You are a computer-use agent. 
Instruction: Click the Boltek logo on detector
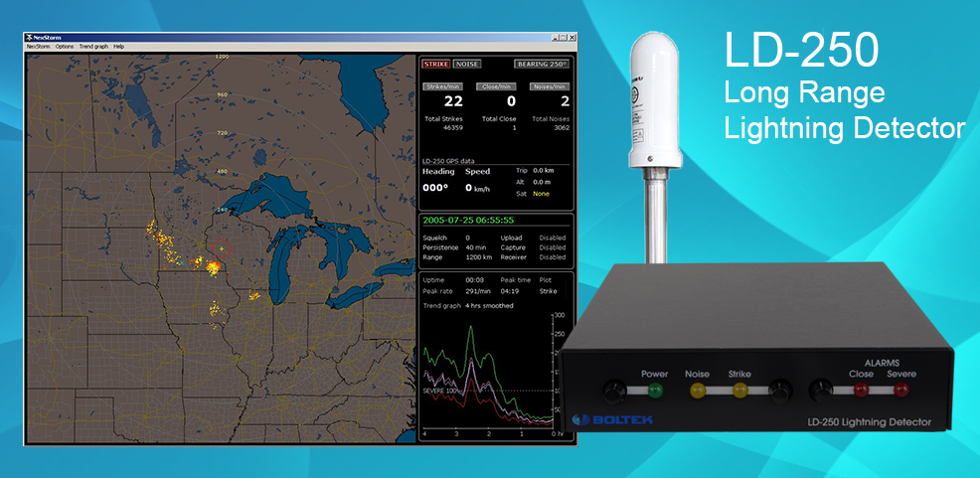click(x=612, y=419)
